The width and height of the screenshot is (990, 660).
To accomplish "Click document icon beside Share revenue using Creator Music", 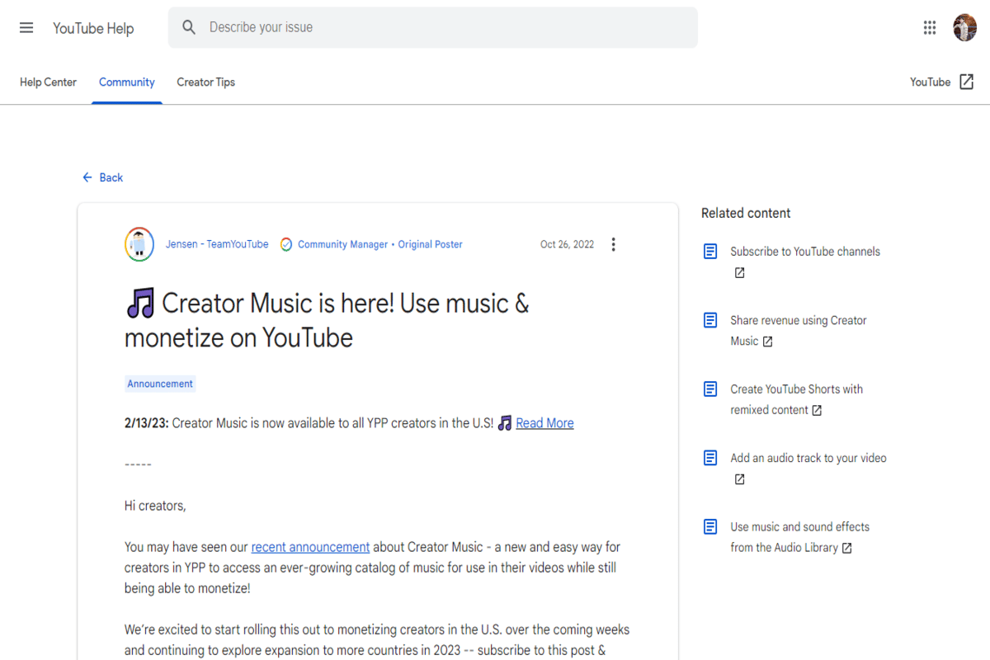I will pyautogui.click(x=710, y=320).
